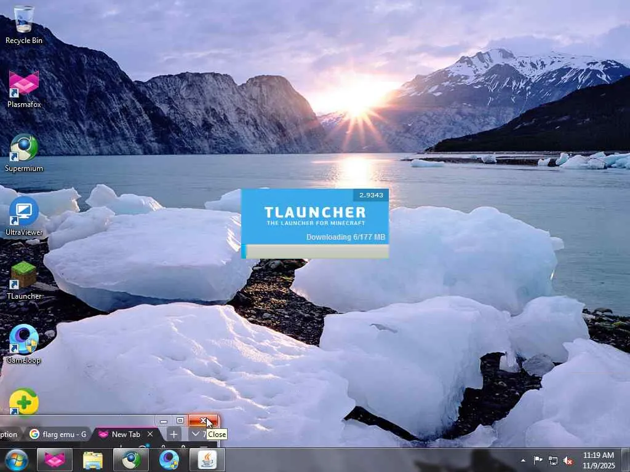This screenshot has width=630, height=472.
Task: Open the browser tab list chevron
Action: tap(195, 435)
